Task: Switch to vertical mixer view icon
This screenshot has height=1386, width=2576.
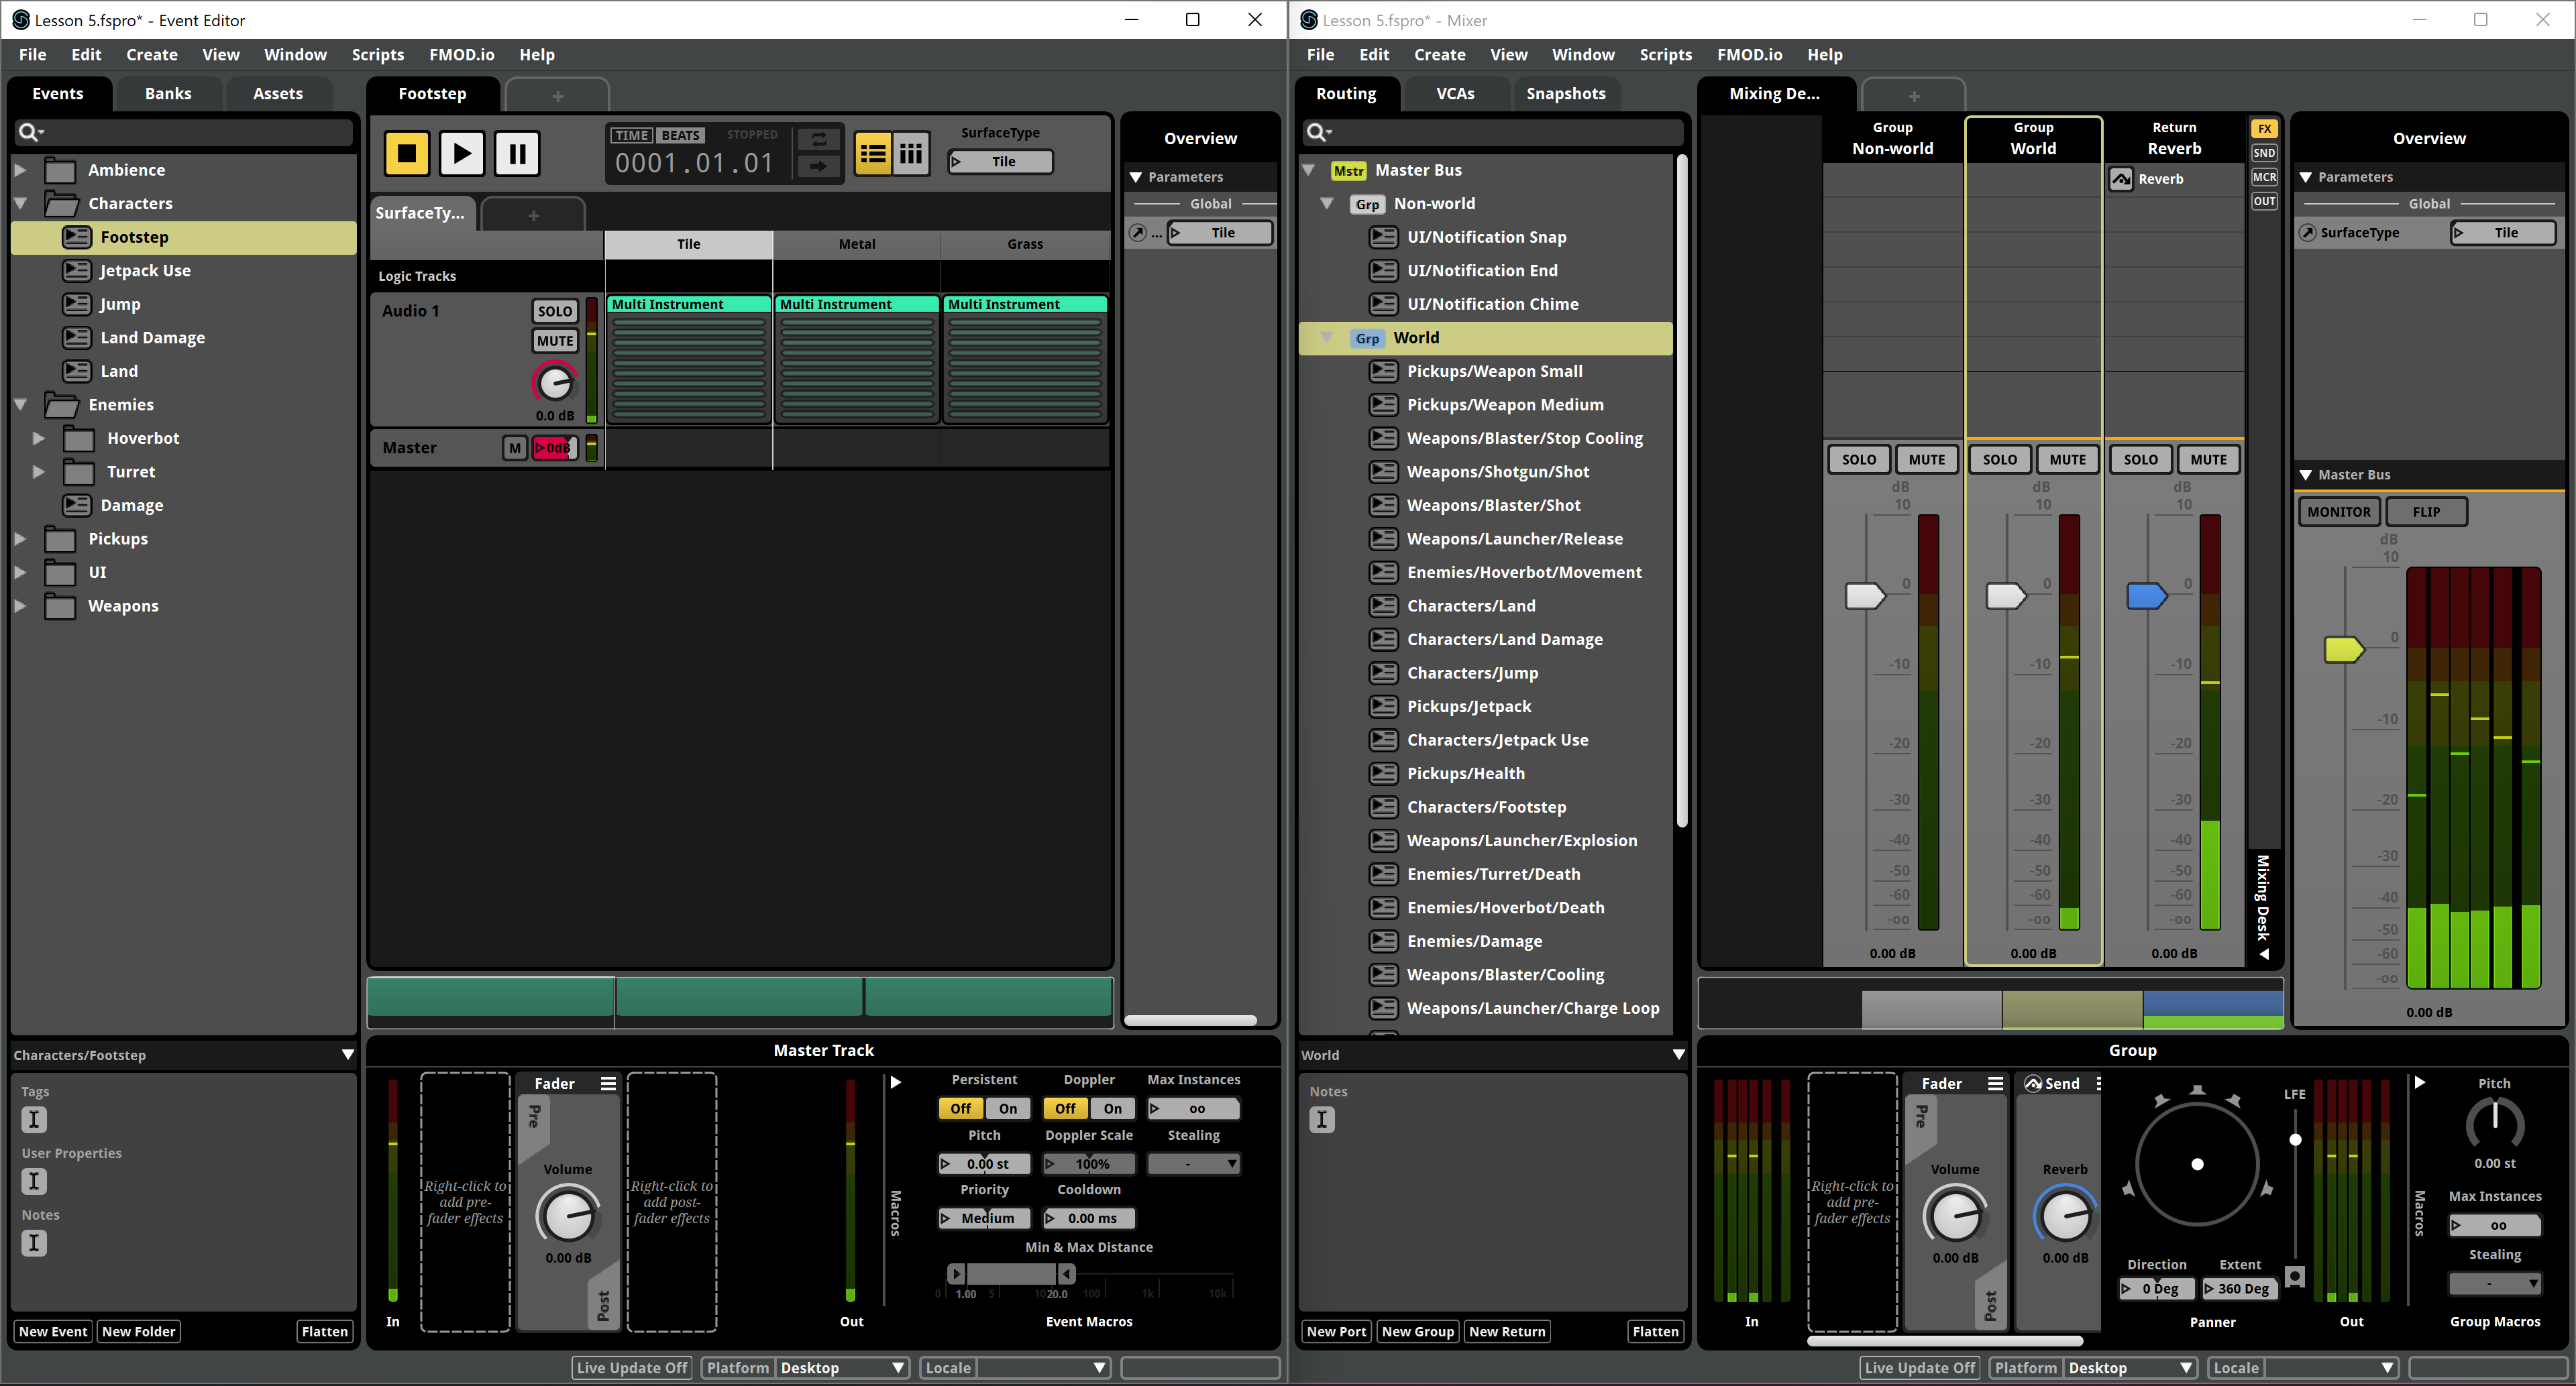Action: tap(911, 154)
